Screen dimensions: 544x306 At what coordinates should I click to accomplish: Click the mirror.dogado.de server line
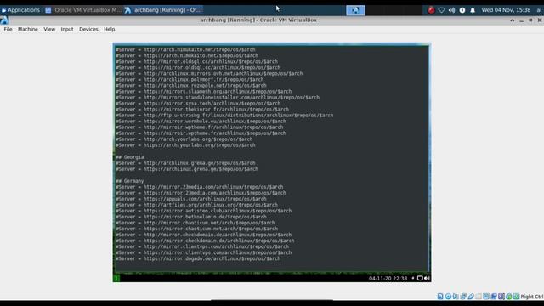[x=198, y=258]
